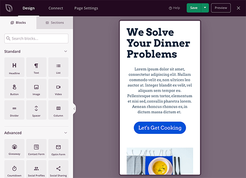This screenshot has width=246, height=178.
Task: Open the Connect tab
Action: point(56,8)
